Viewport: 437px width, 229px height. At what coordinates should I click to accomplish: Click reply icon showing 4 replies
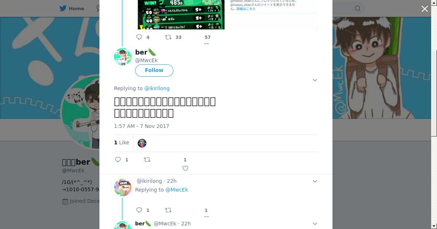[139, 37]
